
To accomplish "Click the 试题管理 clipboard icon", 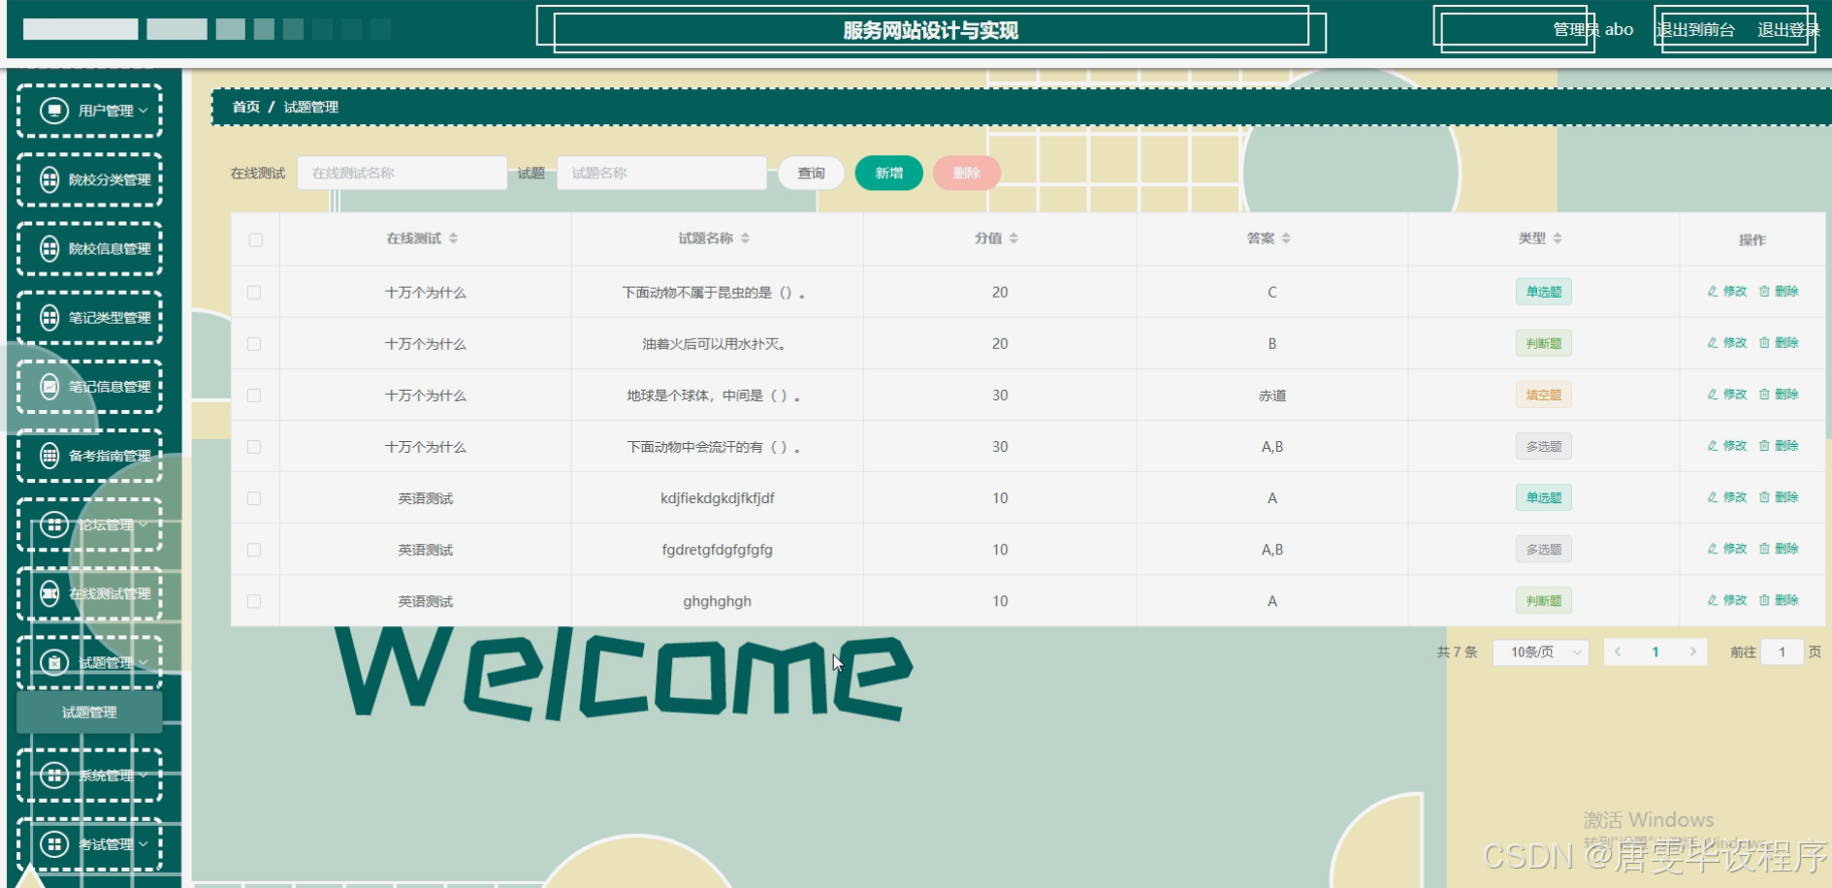I will tap(54, 662).
